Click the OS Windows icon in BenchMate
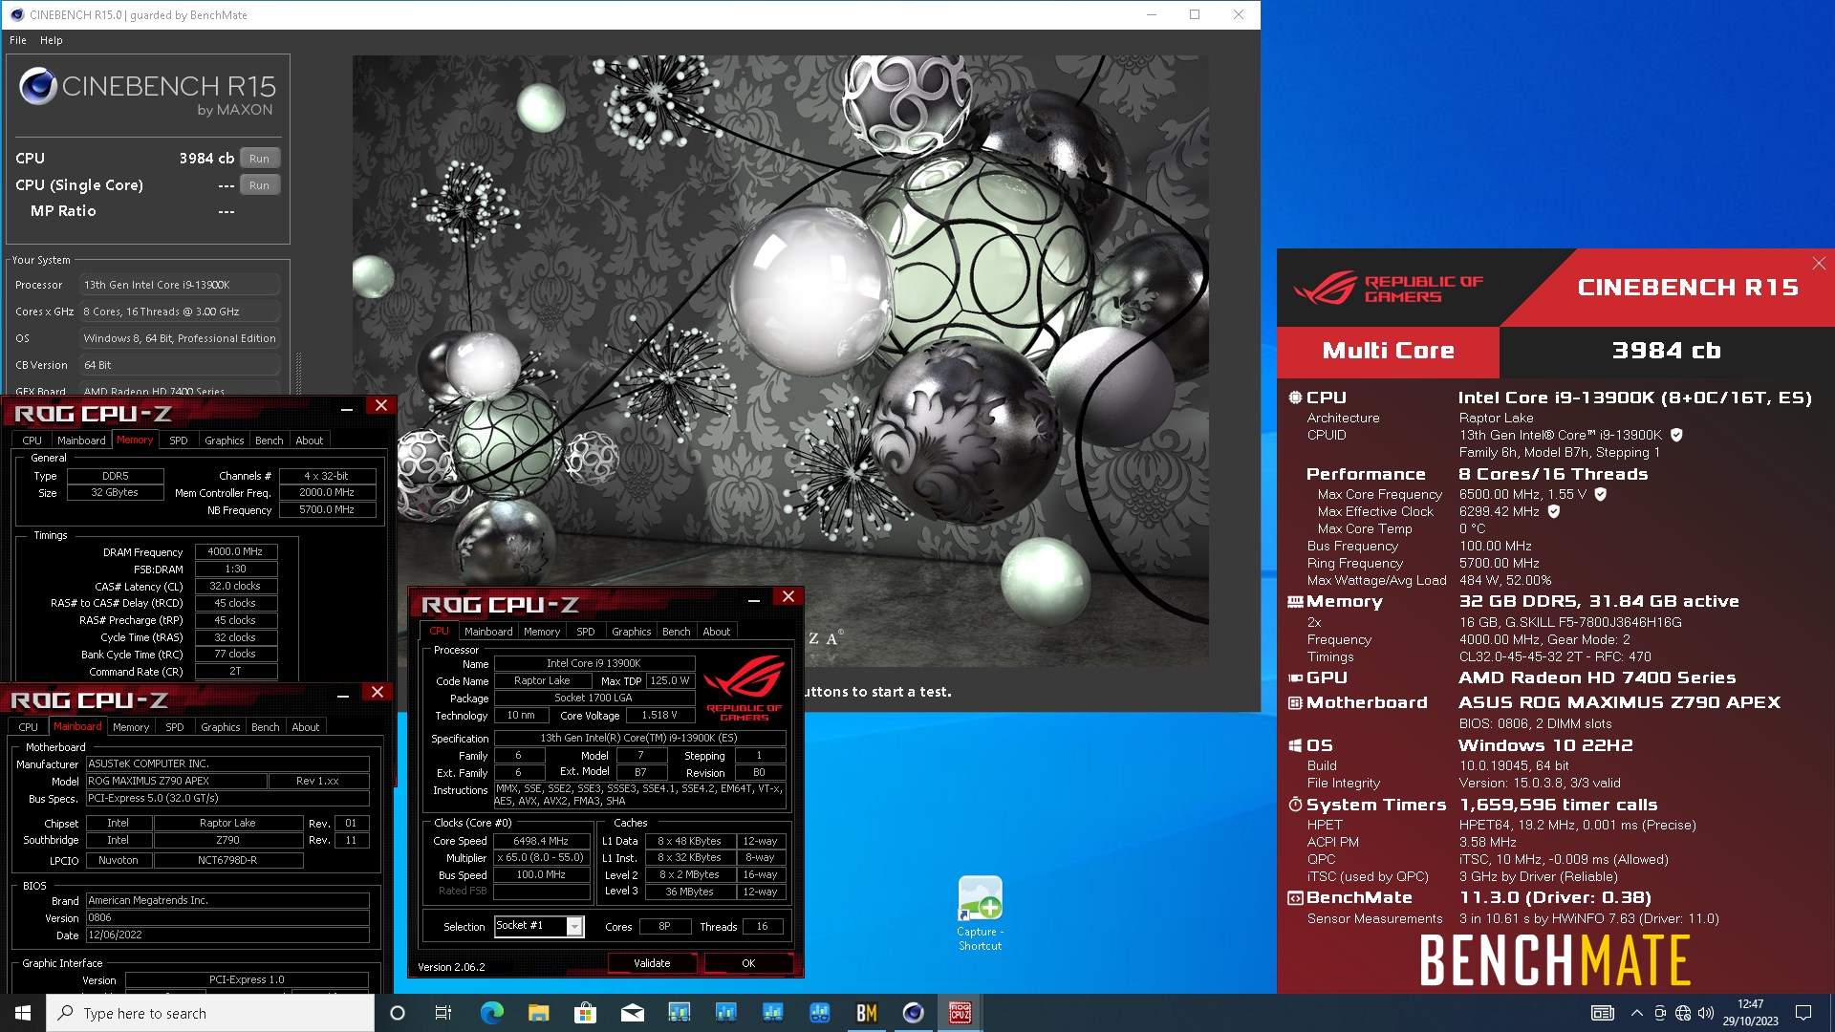 click(x=1295, y=745)
